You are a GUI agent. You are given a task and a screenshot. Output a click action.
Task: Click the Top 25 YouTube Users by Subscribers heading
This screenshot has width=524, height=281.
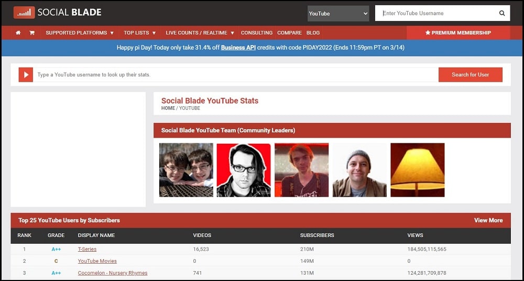69,220
